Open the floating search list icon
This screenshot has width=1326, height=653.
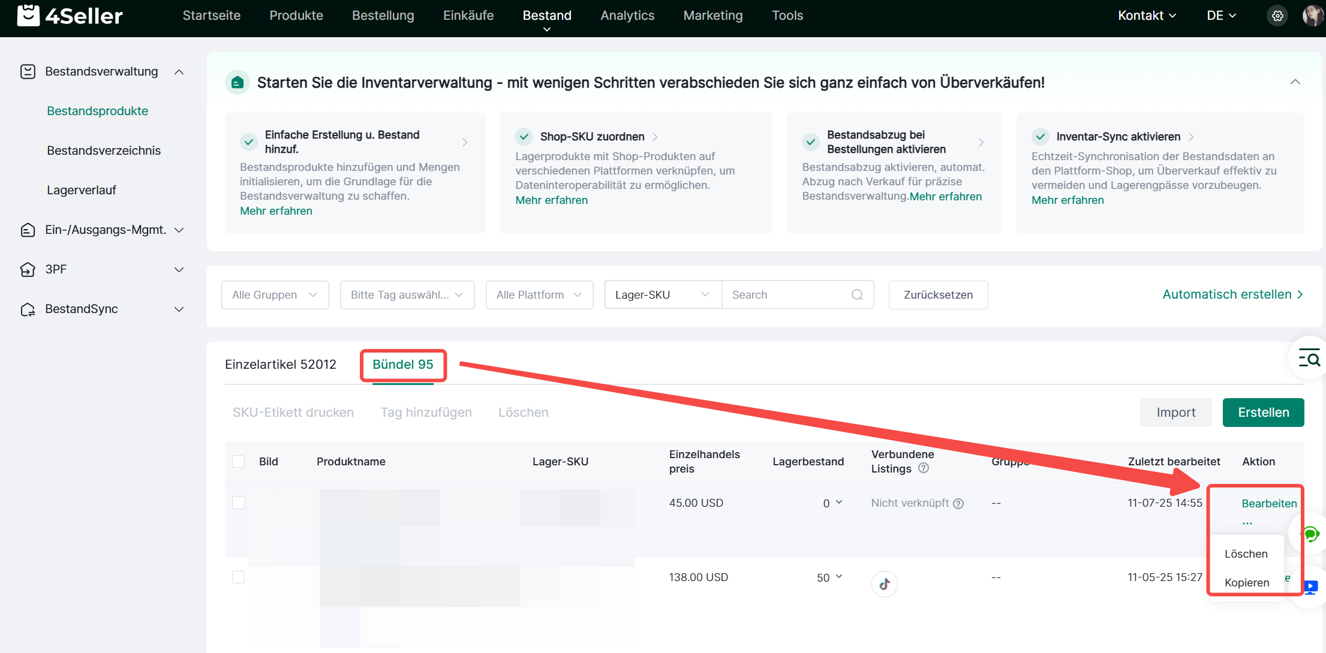1309,359
